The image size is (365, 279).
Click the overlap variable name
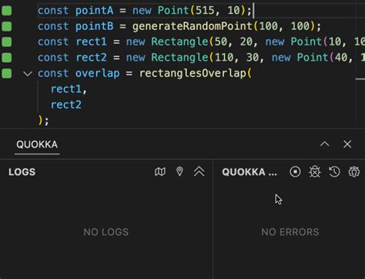(98, 73)
